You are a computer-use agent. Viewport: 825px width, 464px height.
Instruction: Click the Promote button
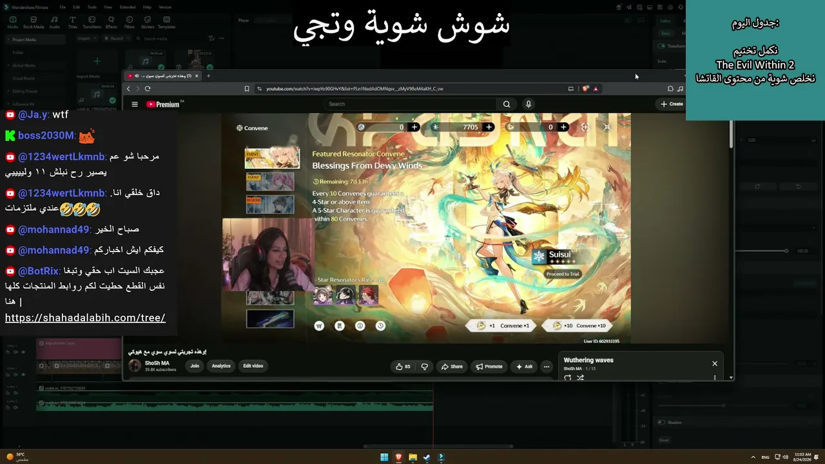point(489,367)
